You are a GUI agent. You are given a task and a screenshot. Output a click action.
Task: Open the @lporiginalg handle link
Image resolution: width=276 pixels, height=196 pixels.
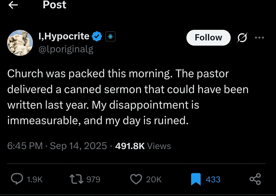pos(66,49)
